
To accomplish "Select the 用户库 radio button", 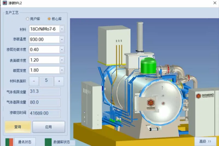I will [x=27, y=19].
